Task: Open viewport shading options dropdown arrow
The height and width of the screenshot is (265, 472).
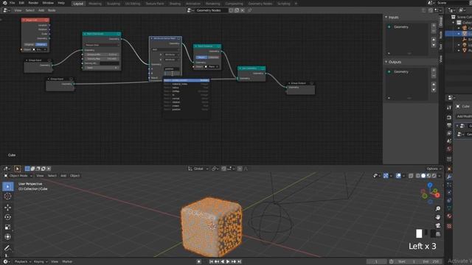Action: [440, 176]
